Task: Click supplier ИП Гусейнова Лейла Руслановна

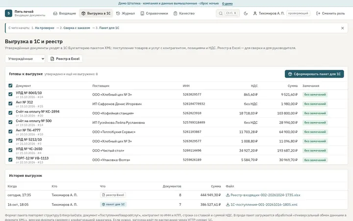Action: 119,123
